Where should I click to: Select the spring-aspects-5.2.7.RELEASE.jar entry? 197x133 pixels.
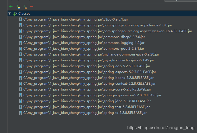click(90, 72)
